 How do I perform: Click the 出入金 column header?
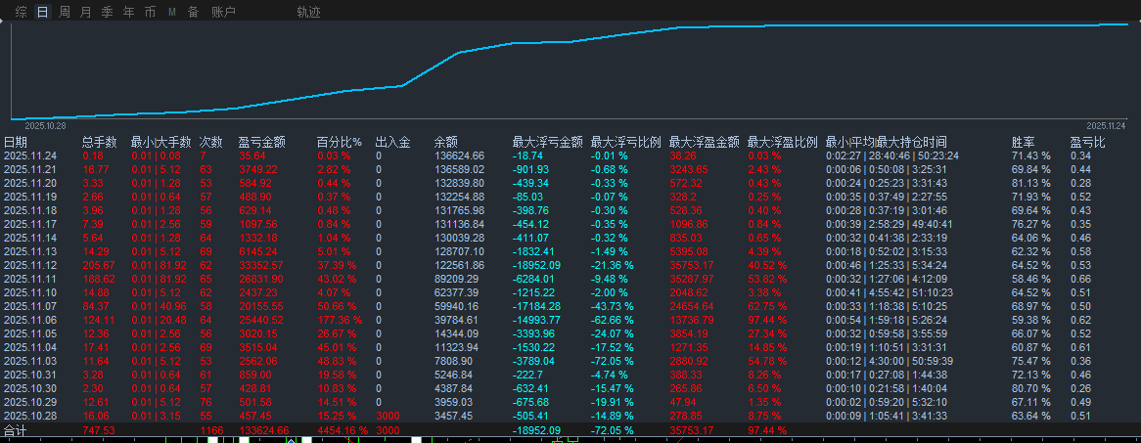tap(393, 143)
